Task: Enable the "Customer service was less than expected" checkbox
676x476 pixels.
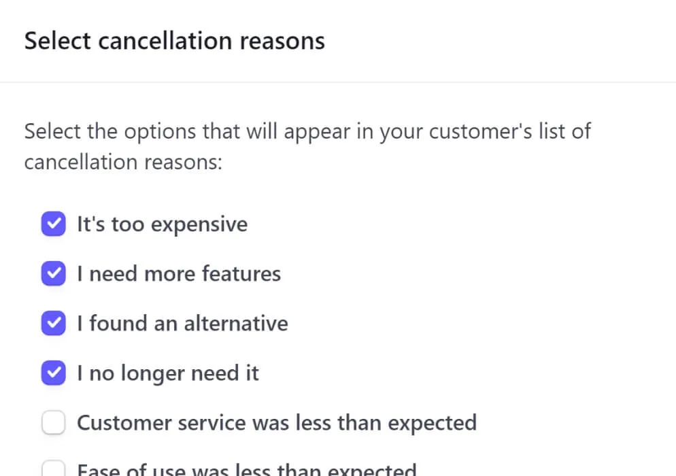Action: coord(54,423)
